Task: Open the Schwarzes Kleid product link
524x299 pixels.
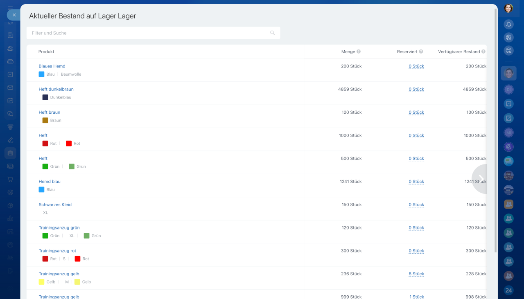Action: pyautogui.click(x=55, y=205)
